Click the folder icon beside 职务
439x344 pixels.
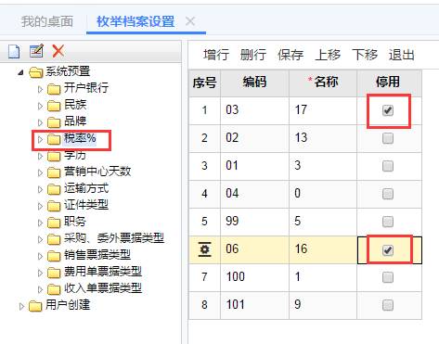point(54,223)
